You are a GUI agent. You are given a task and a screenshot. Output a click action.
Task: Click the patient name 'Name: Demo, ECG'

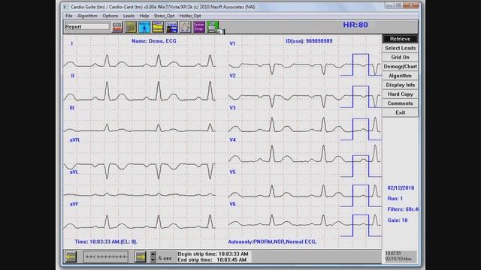(154, 41)
